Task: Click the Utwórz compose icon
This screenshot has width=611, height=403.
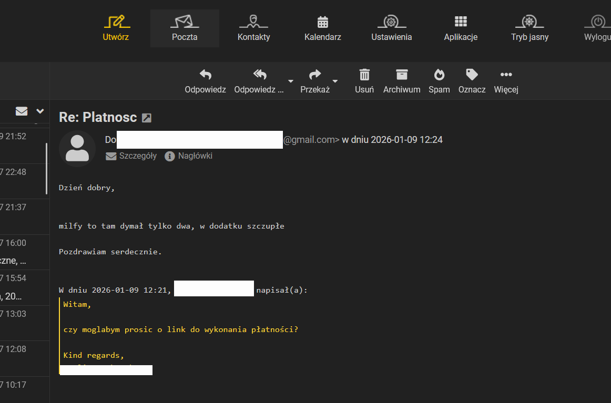Action: point(116,22)
